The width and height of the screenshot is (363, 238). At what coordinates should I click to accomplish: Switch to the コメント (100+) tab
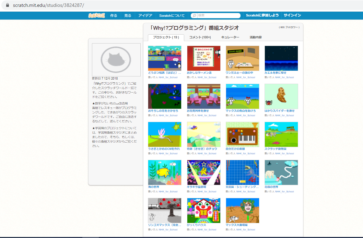click(200, 37)
